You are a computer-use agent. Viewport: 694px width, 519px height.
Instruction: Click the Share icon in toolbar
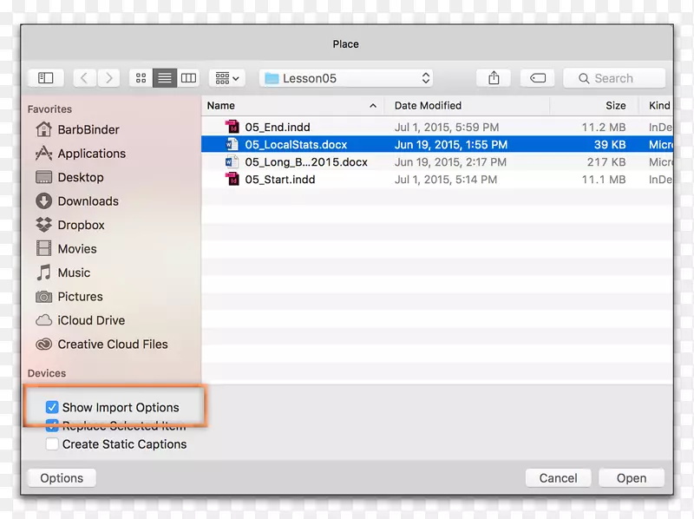point(494,78)
